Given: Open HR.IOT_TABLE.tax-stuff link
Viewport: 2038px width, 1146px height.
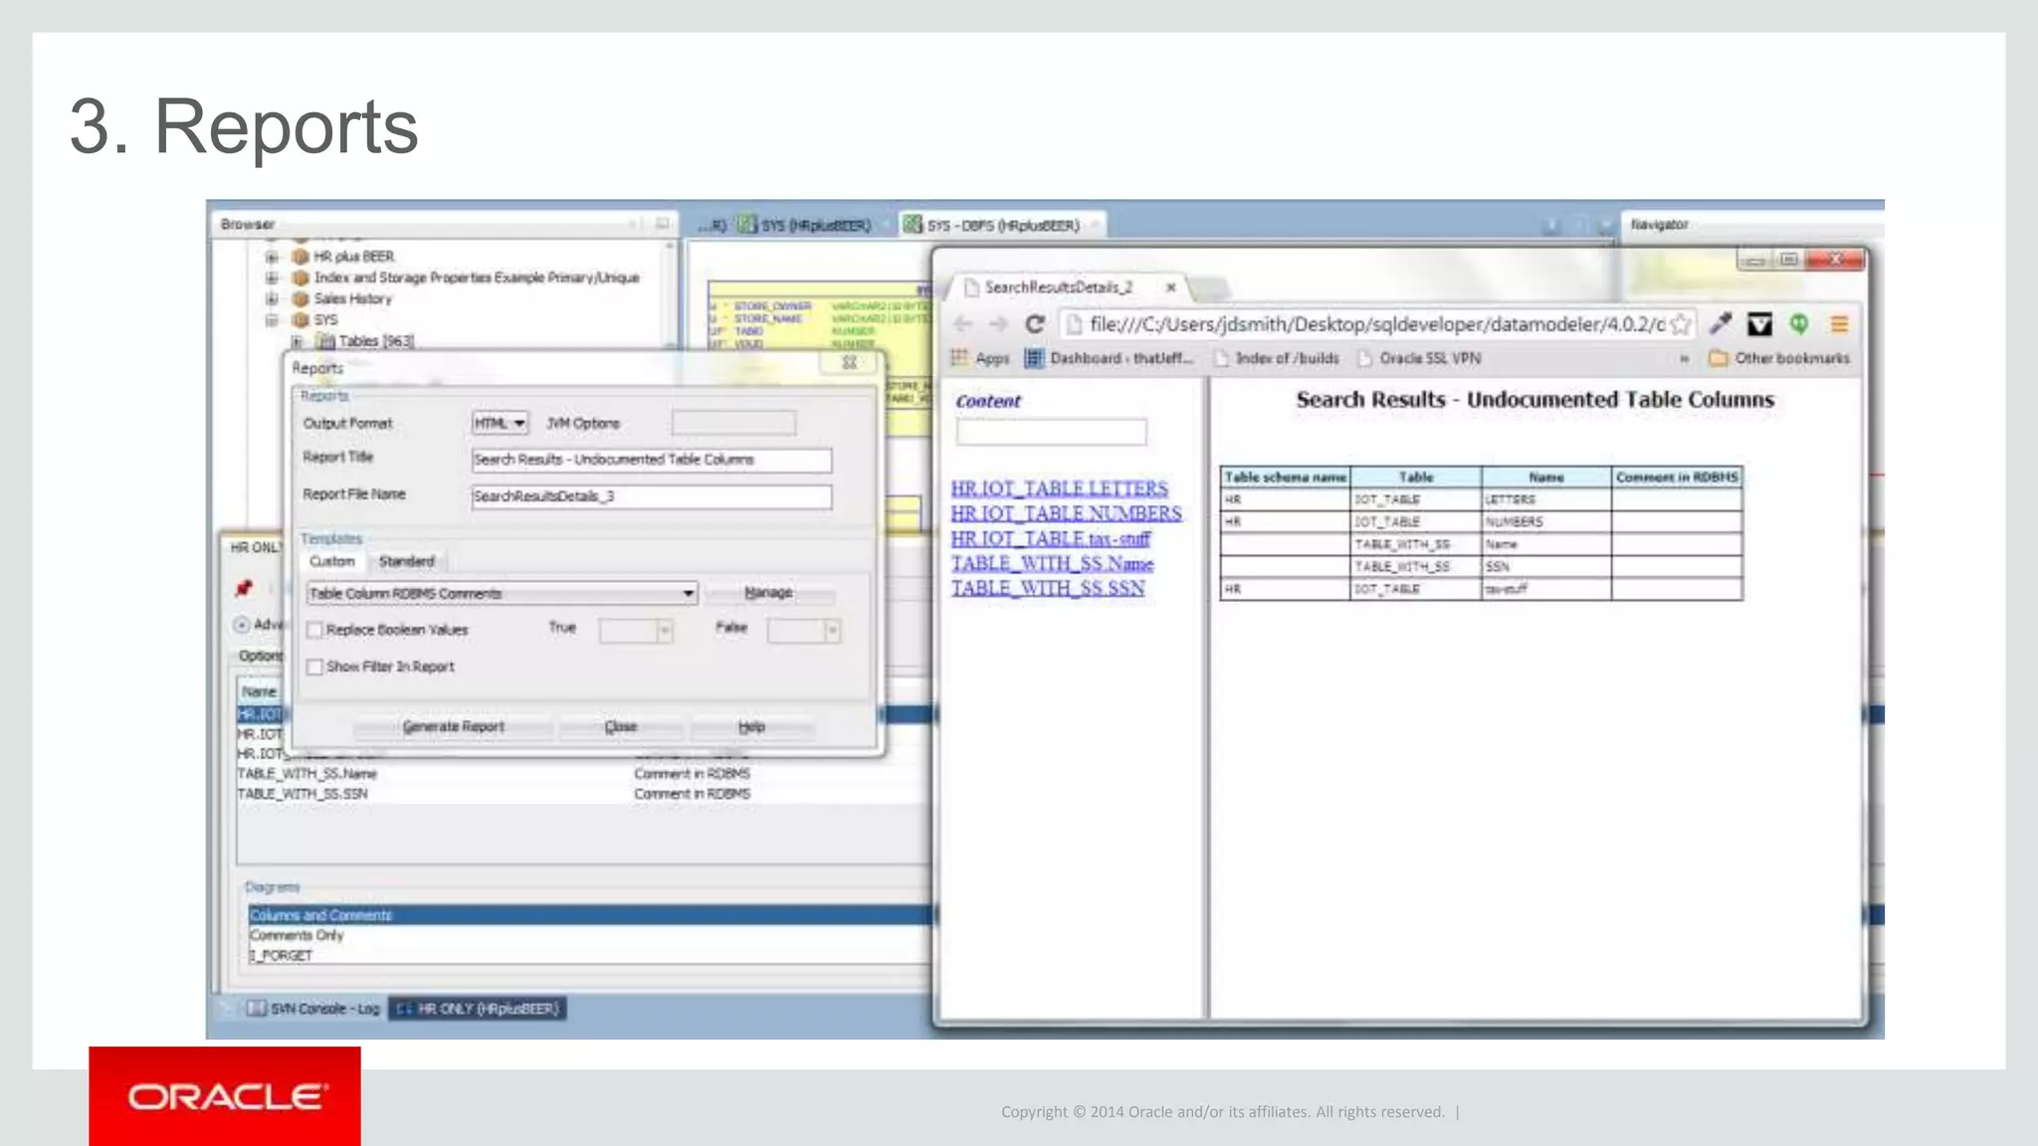Looking at the screenshot, I should click(x=1050, y=538).
